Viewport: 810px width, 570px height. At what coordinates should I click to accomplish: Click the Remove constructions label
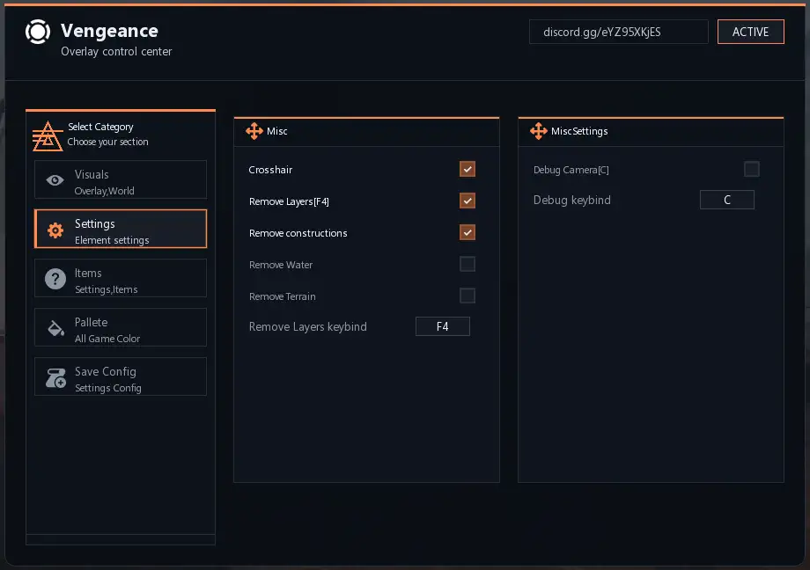298,233
